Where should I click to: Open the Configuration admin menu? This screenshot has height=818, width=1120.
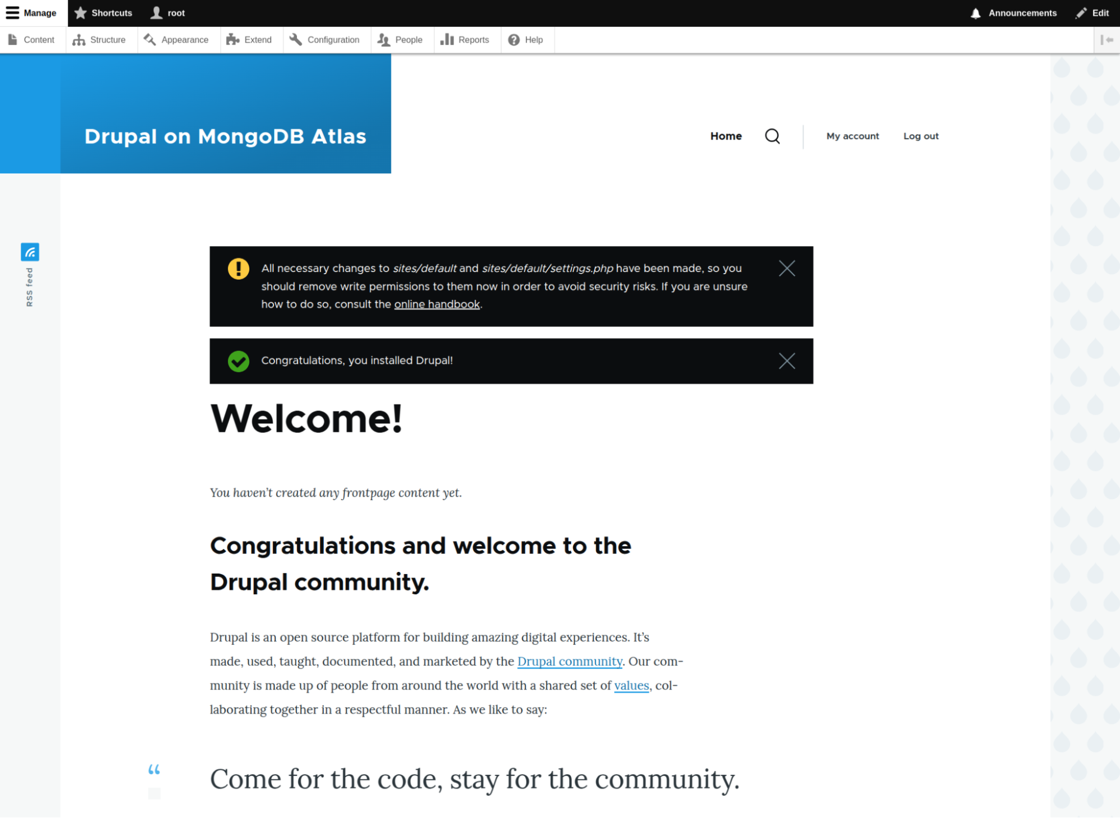327,40
